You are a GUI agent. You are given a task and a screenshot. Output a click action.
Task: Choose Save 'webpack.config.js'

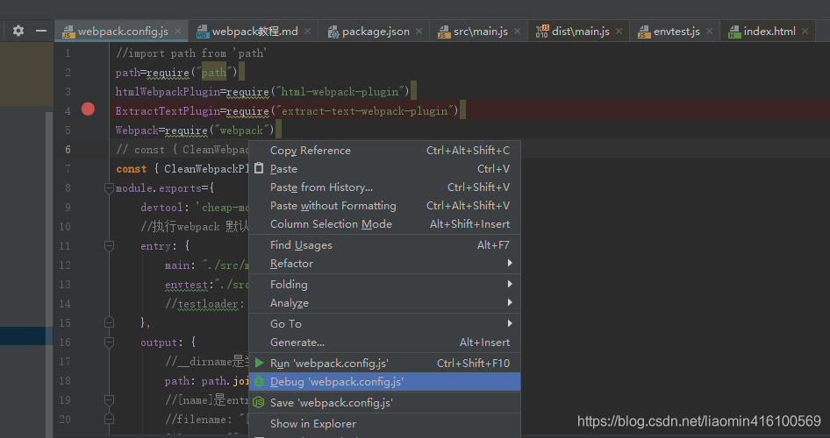tap(385, 403)
